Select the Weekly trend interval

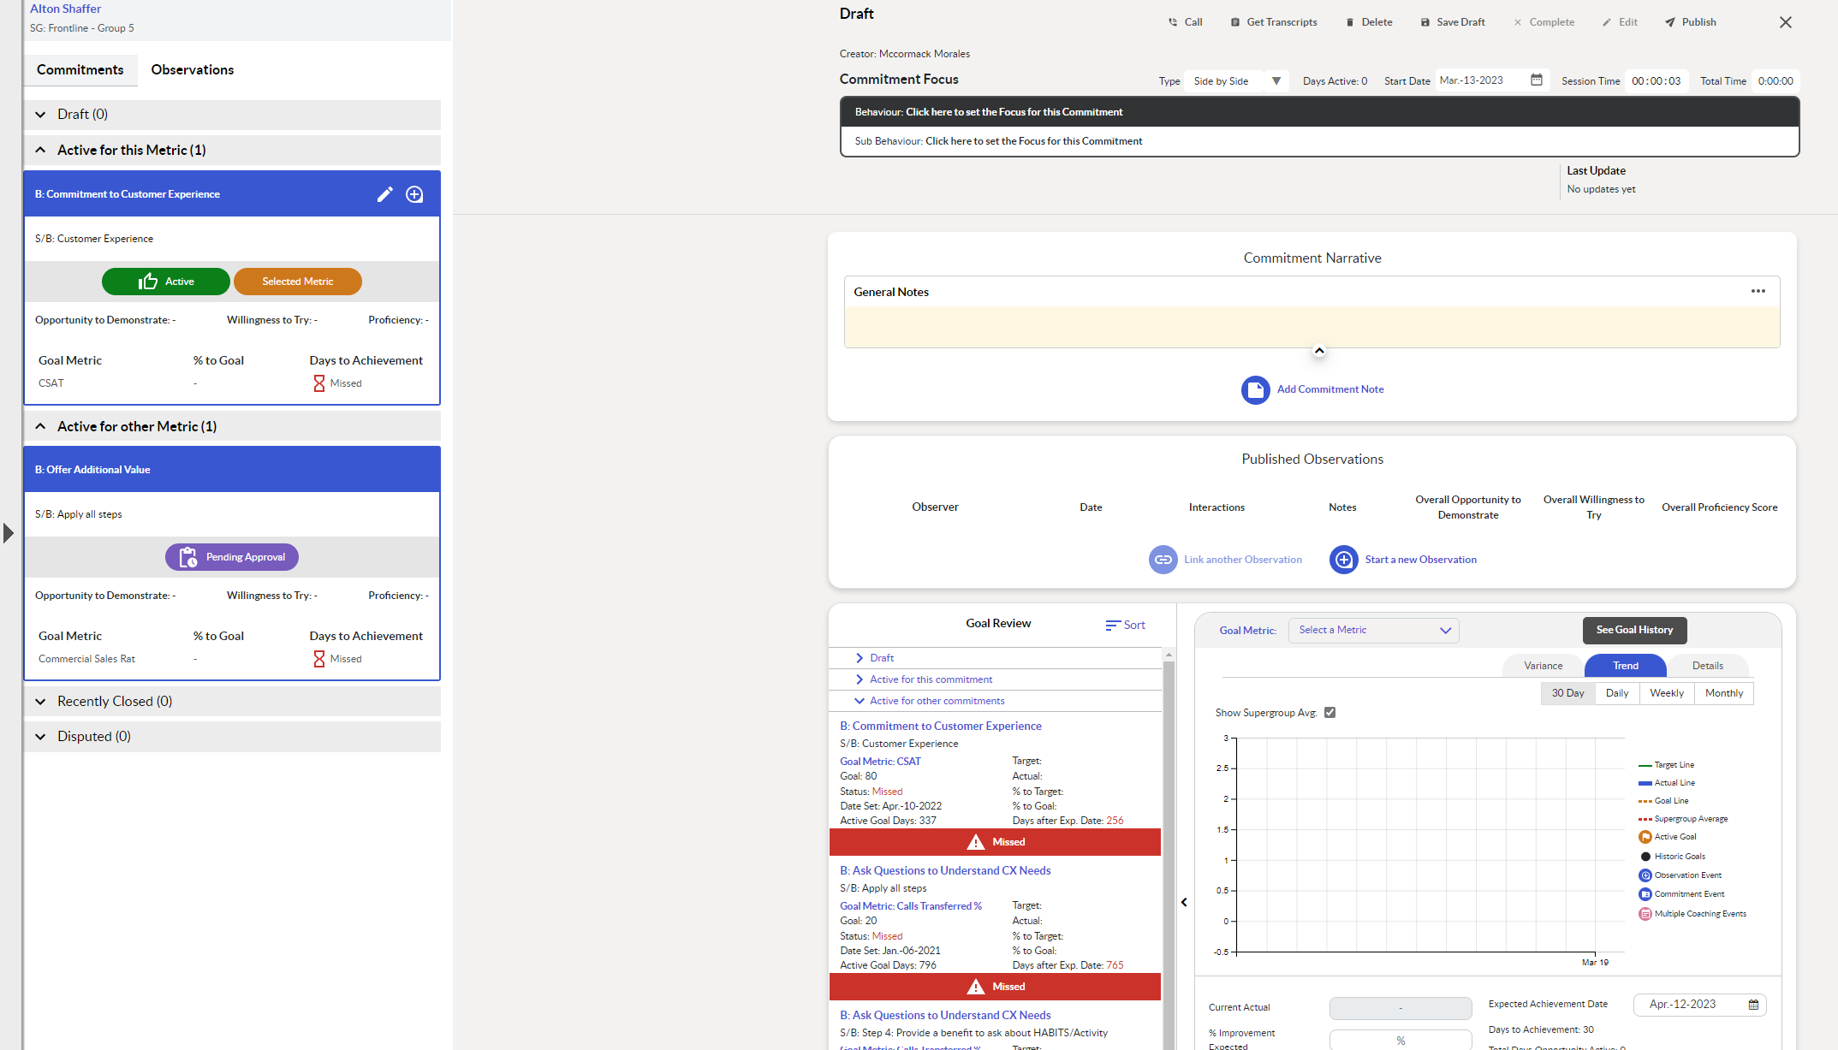pyautogui.click(x=1666, y=693)
